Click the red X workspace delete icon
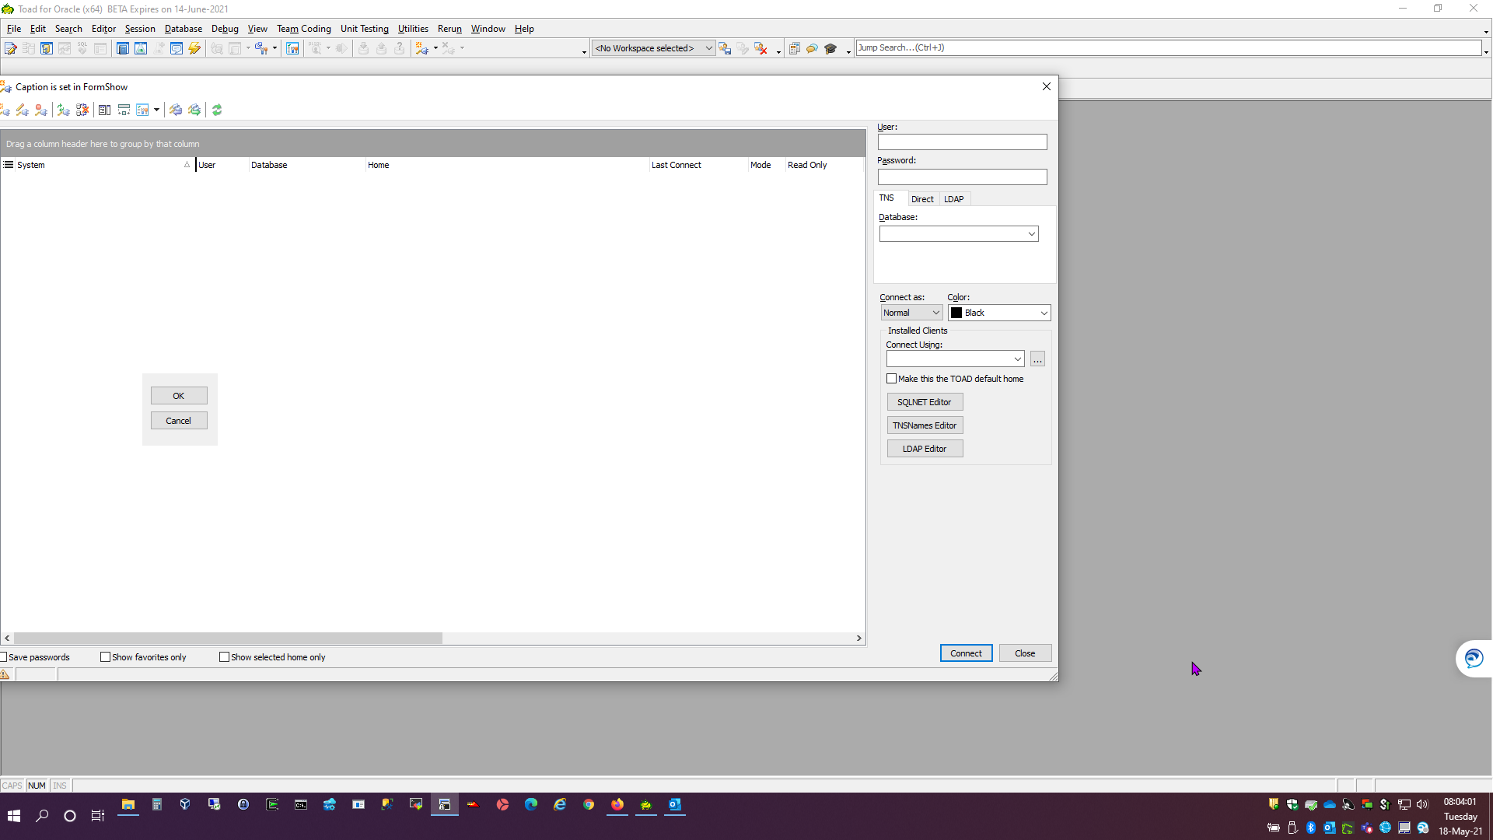 (760, 48)
